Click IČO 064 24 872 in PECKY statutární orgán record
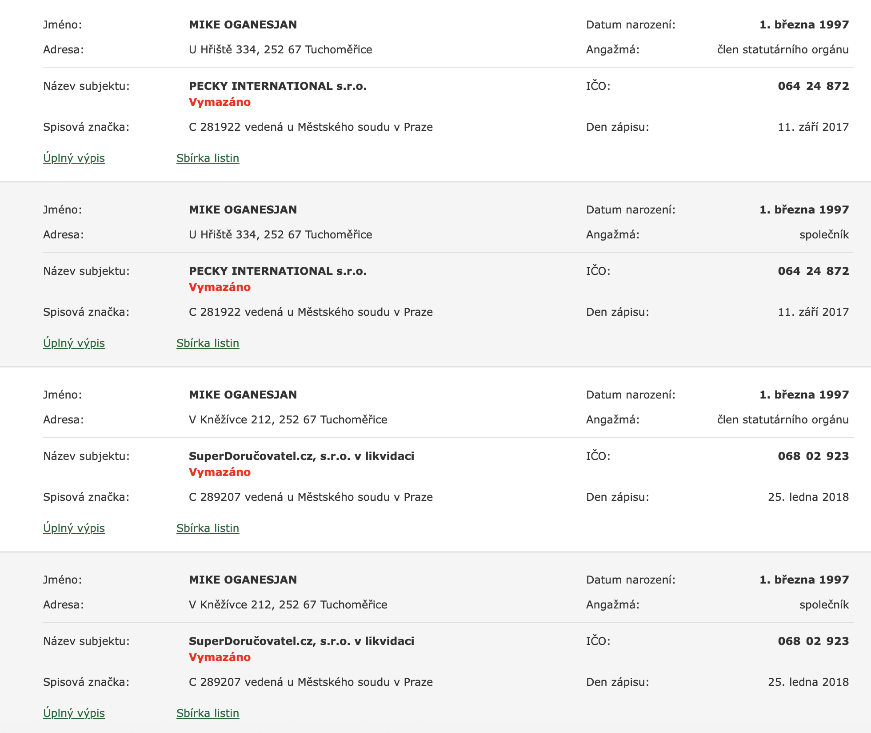This screenshot has height=733, width=871. coord(813,86)
